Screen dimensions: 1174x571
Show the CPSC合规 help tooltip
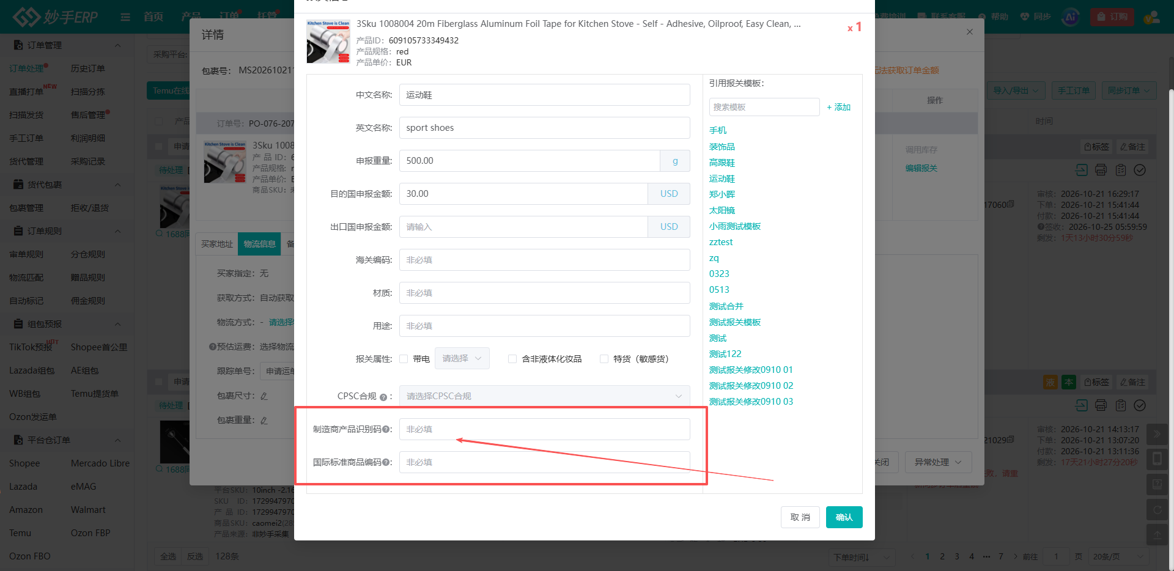[383, 397]
